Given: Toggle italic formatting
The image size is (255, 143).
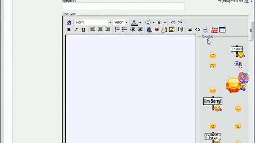Looking at the screenshot, I should click(x=76, y=30).
